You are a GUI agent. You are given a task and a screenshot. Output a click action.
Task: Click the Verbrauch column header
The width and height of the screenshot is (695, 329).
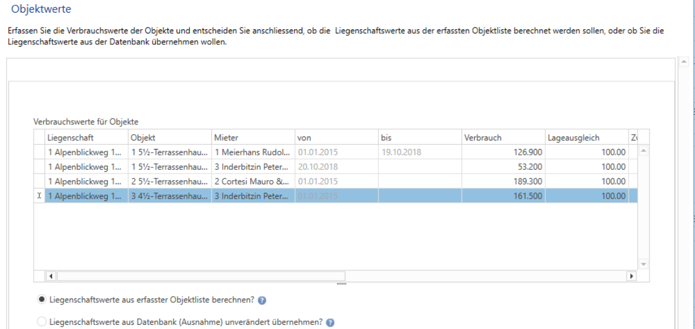(x=503, y=137)
